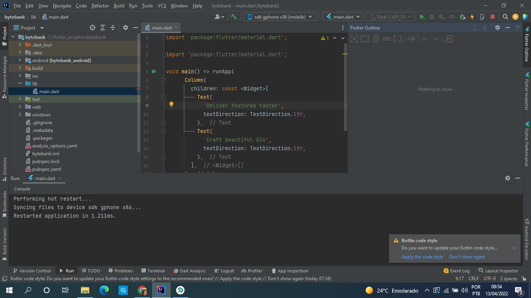Click the CRLF line separator in status bar
The height and width of the screenshot is (298, 531).
click(x=473, y=279)
